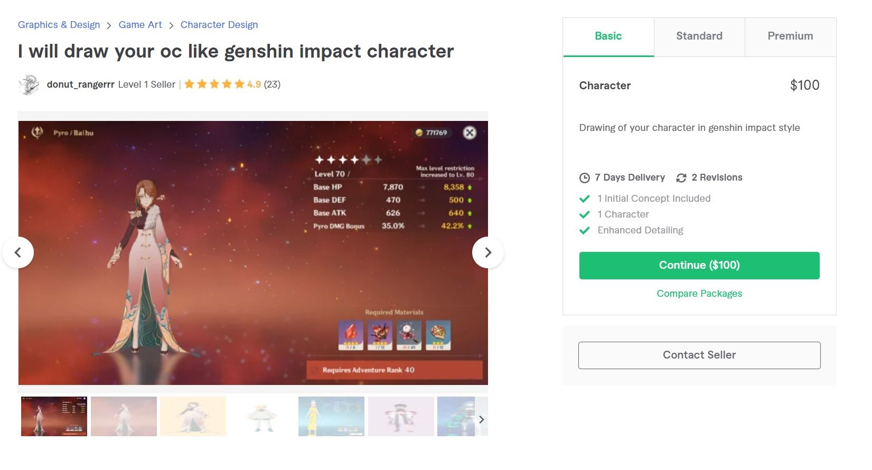Click the clock delivery time icon

585,178
